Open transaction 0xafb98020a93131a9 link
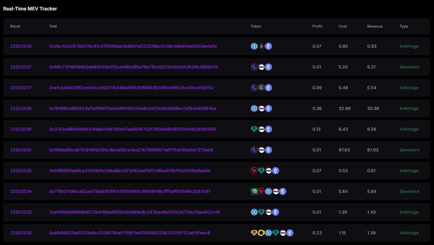The image size is (434, 245). (130, 233)
